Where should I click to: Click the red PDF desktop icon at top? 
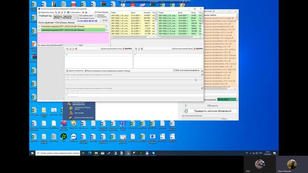pos(74,4)
